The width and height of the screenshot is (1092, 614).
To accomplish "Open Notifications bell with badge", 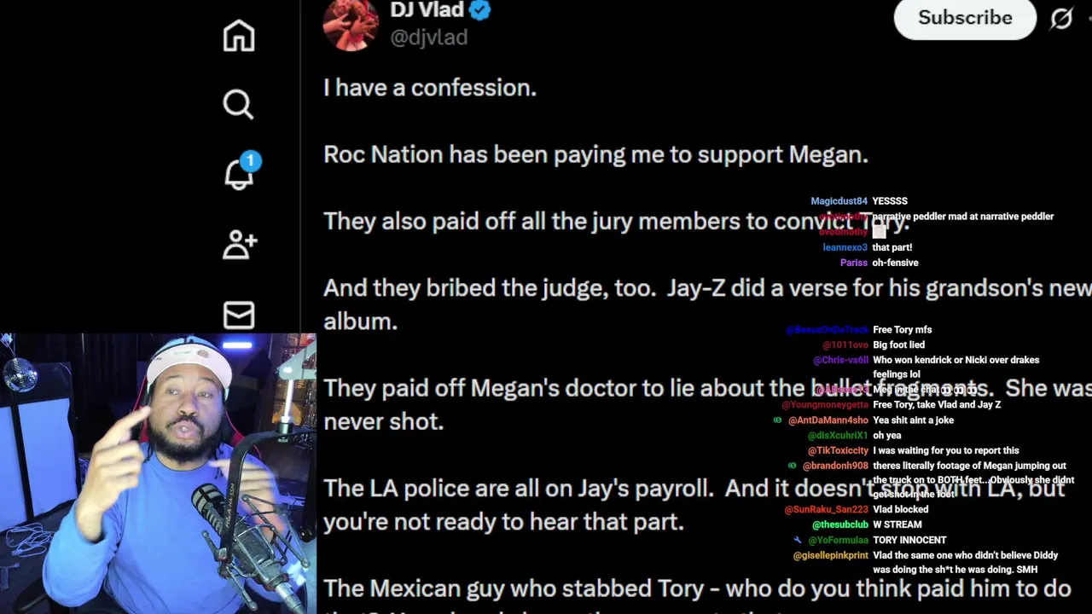I will tap(241, 171).
